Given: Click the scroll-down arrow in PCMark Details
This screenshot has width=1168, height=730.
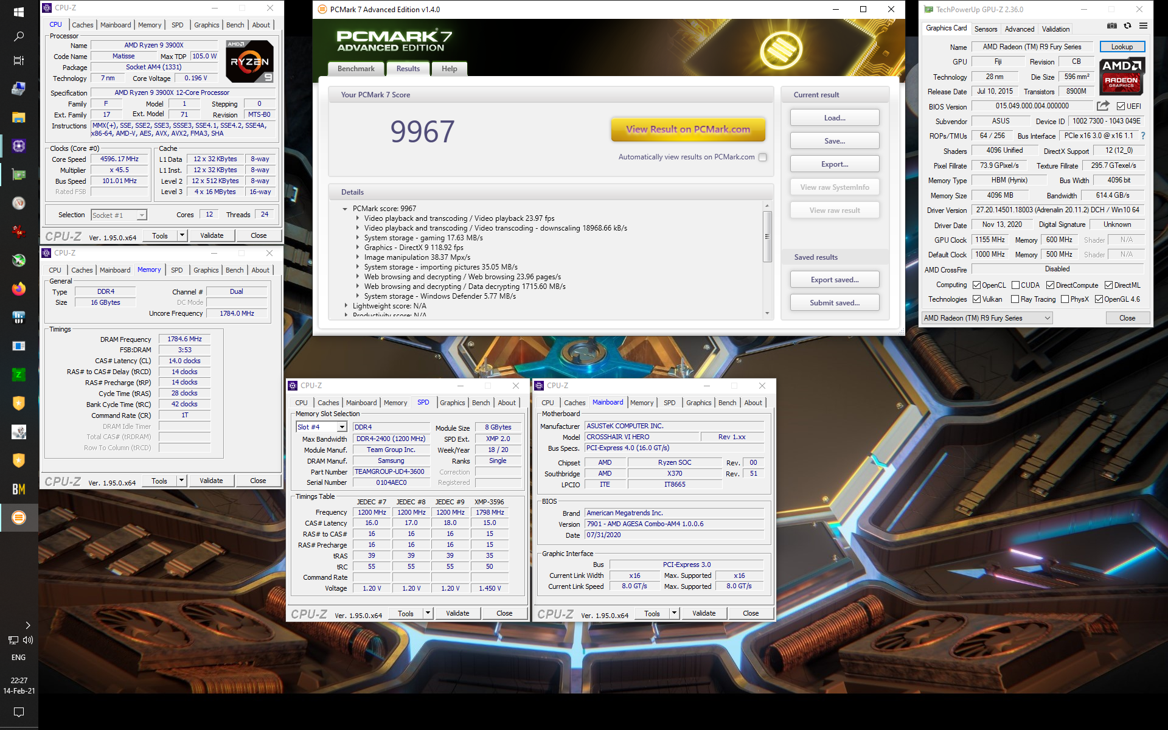Looking at the screenshot, I should pyautogui.click(x=767, y=313).
